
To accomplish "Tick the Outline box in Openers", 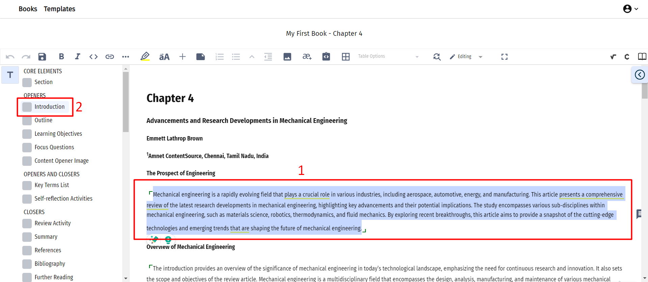I will [27, 121].
